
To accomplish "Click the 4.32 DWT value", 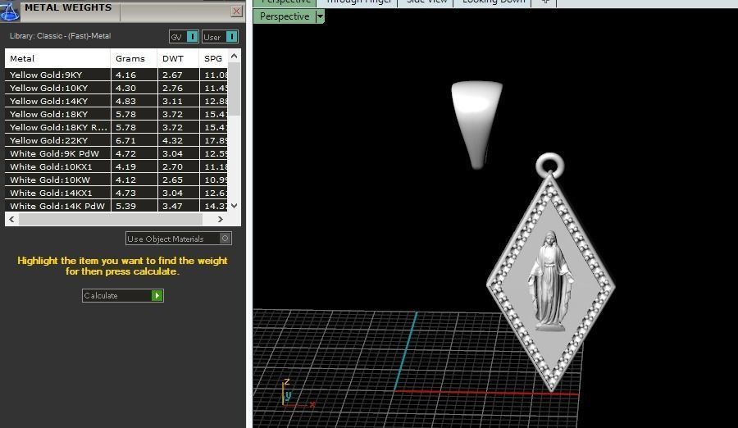I will (x=172, y=141).
